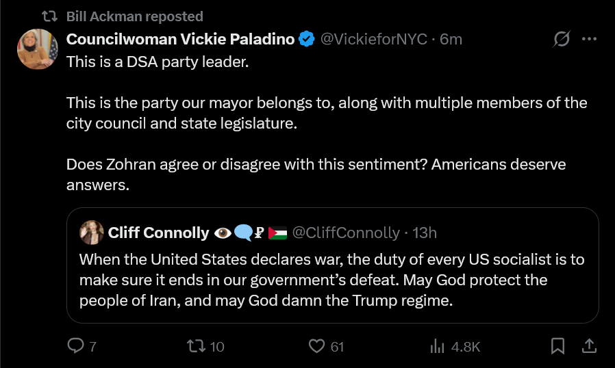Click the Councilwoman Vickie Paladino name
The image size is (615, 368).
coord(180,39)
